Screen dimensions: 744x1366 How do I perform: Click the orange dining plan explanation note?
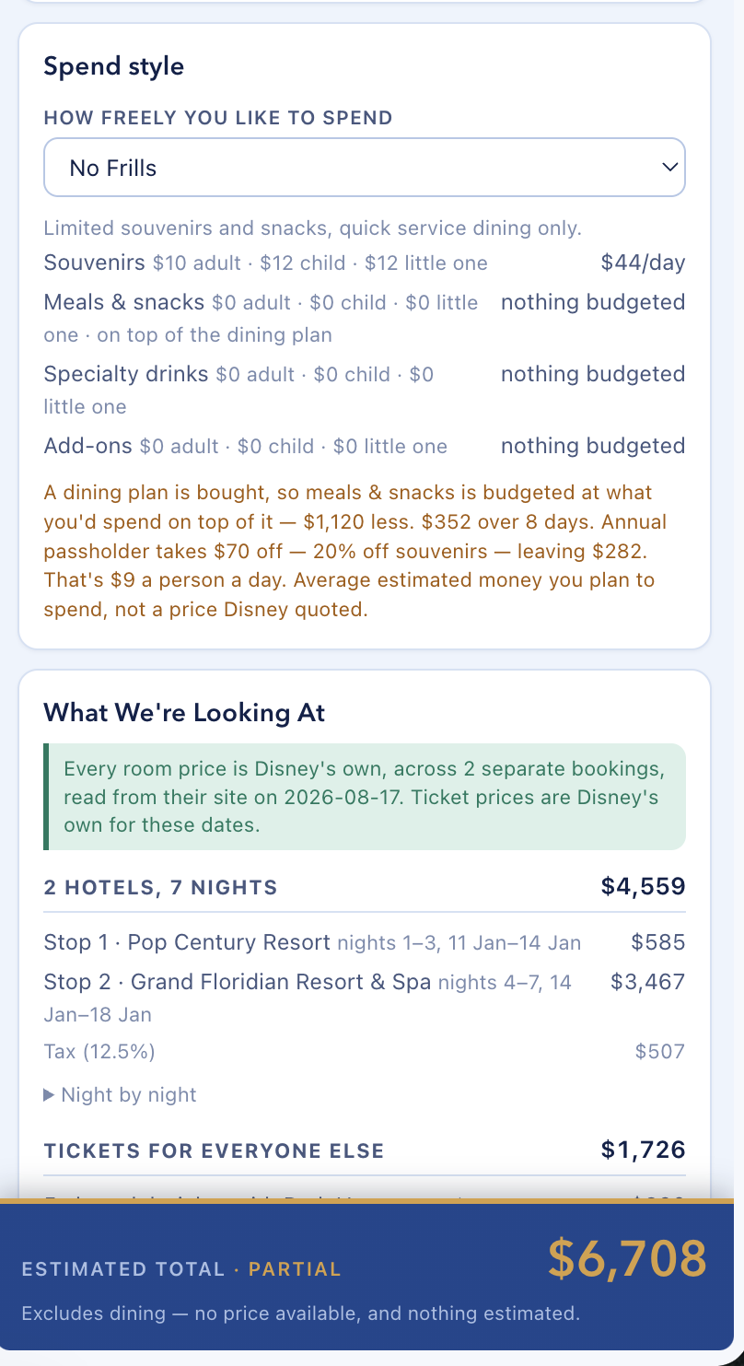(x=355, y=551)
